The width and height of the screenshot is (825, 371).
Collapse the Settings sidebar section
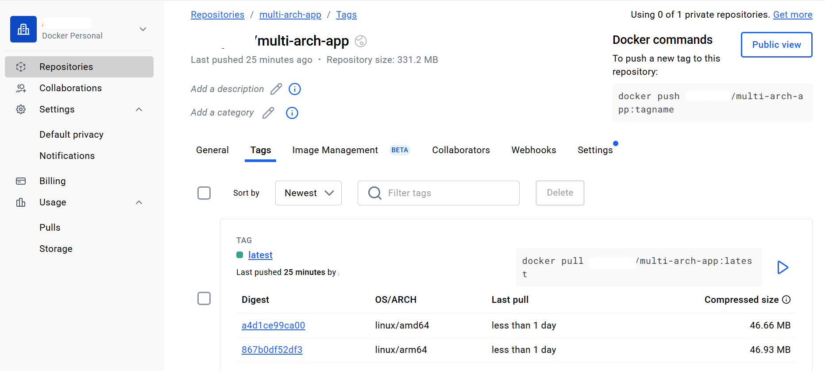[139, 109]
